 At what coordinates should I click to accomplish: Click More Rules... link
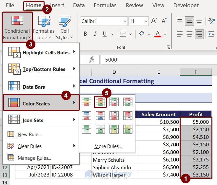[108, 146]
